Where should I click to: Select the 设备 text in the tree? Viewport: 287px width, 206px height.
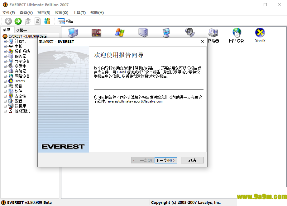click(18, 86)
